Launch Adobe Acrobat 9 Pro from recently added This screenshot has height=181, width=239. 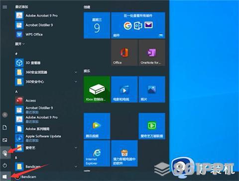[x=36, y=15]
